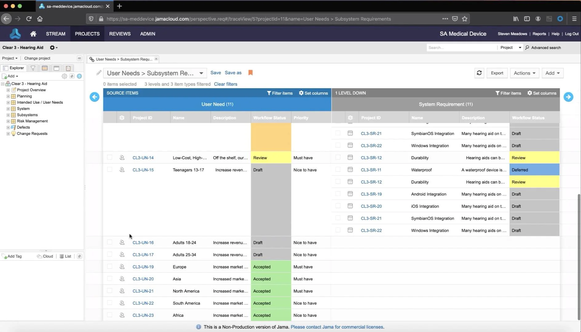Image resolution: width=581 pixels, height=332 pixels.
Task: Click the Jama home icon in navbar
Action: tap(33, 34)
